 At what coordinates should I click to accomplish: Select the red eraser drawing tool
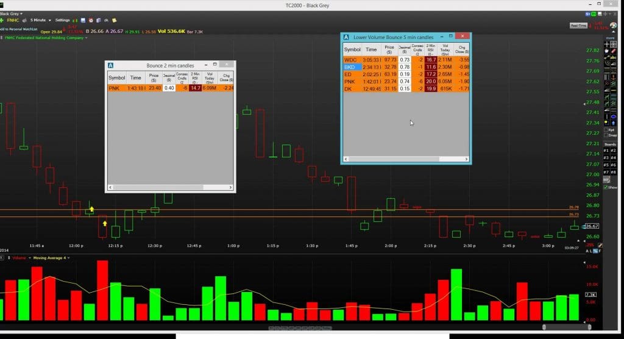pyautogui.click(x=614, y=51)
